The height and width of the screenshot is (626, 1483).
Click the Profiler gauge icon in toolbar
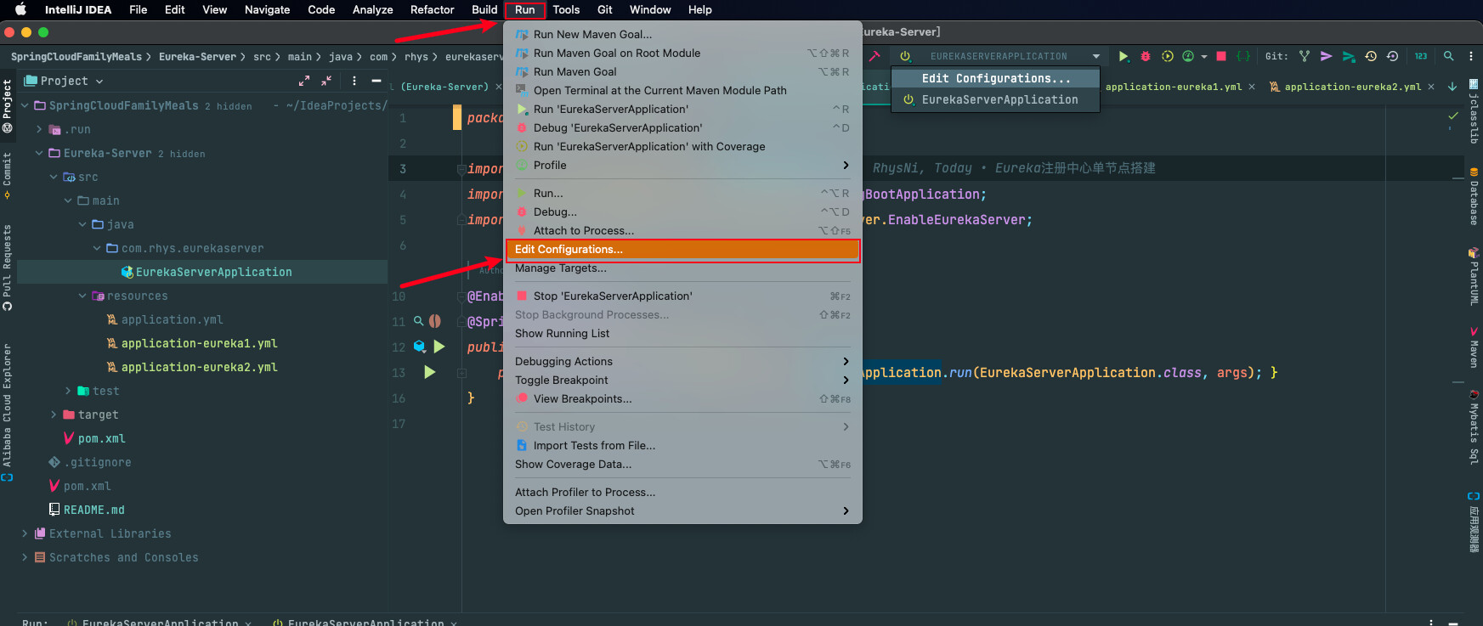point(1188,56)
